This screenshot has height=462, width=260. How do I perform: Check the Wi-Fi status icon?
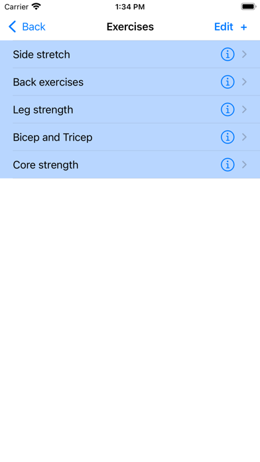36,7
